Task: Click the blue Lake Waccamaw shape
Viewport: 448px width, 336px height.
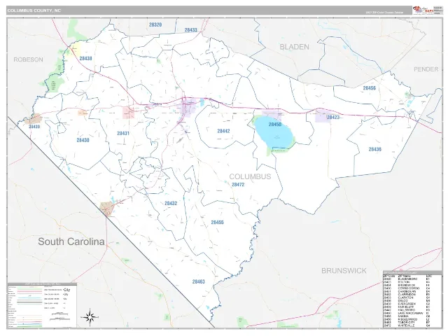Action: 274,132
